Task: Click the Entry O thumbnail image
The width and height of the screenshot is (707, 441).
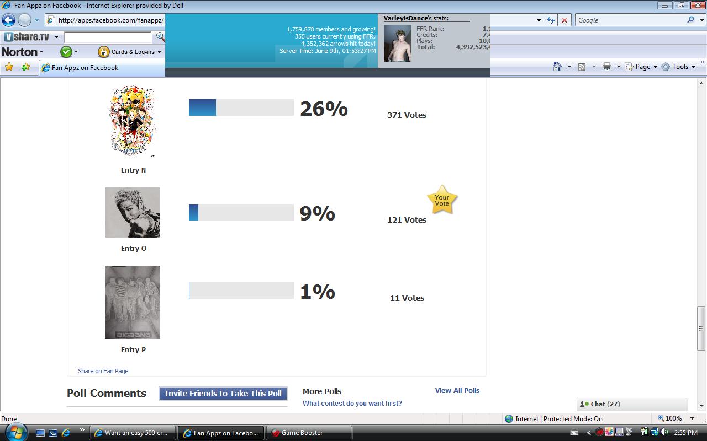Action: 133,212
